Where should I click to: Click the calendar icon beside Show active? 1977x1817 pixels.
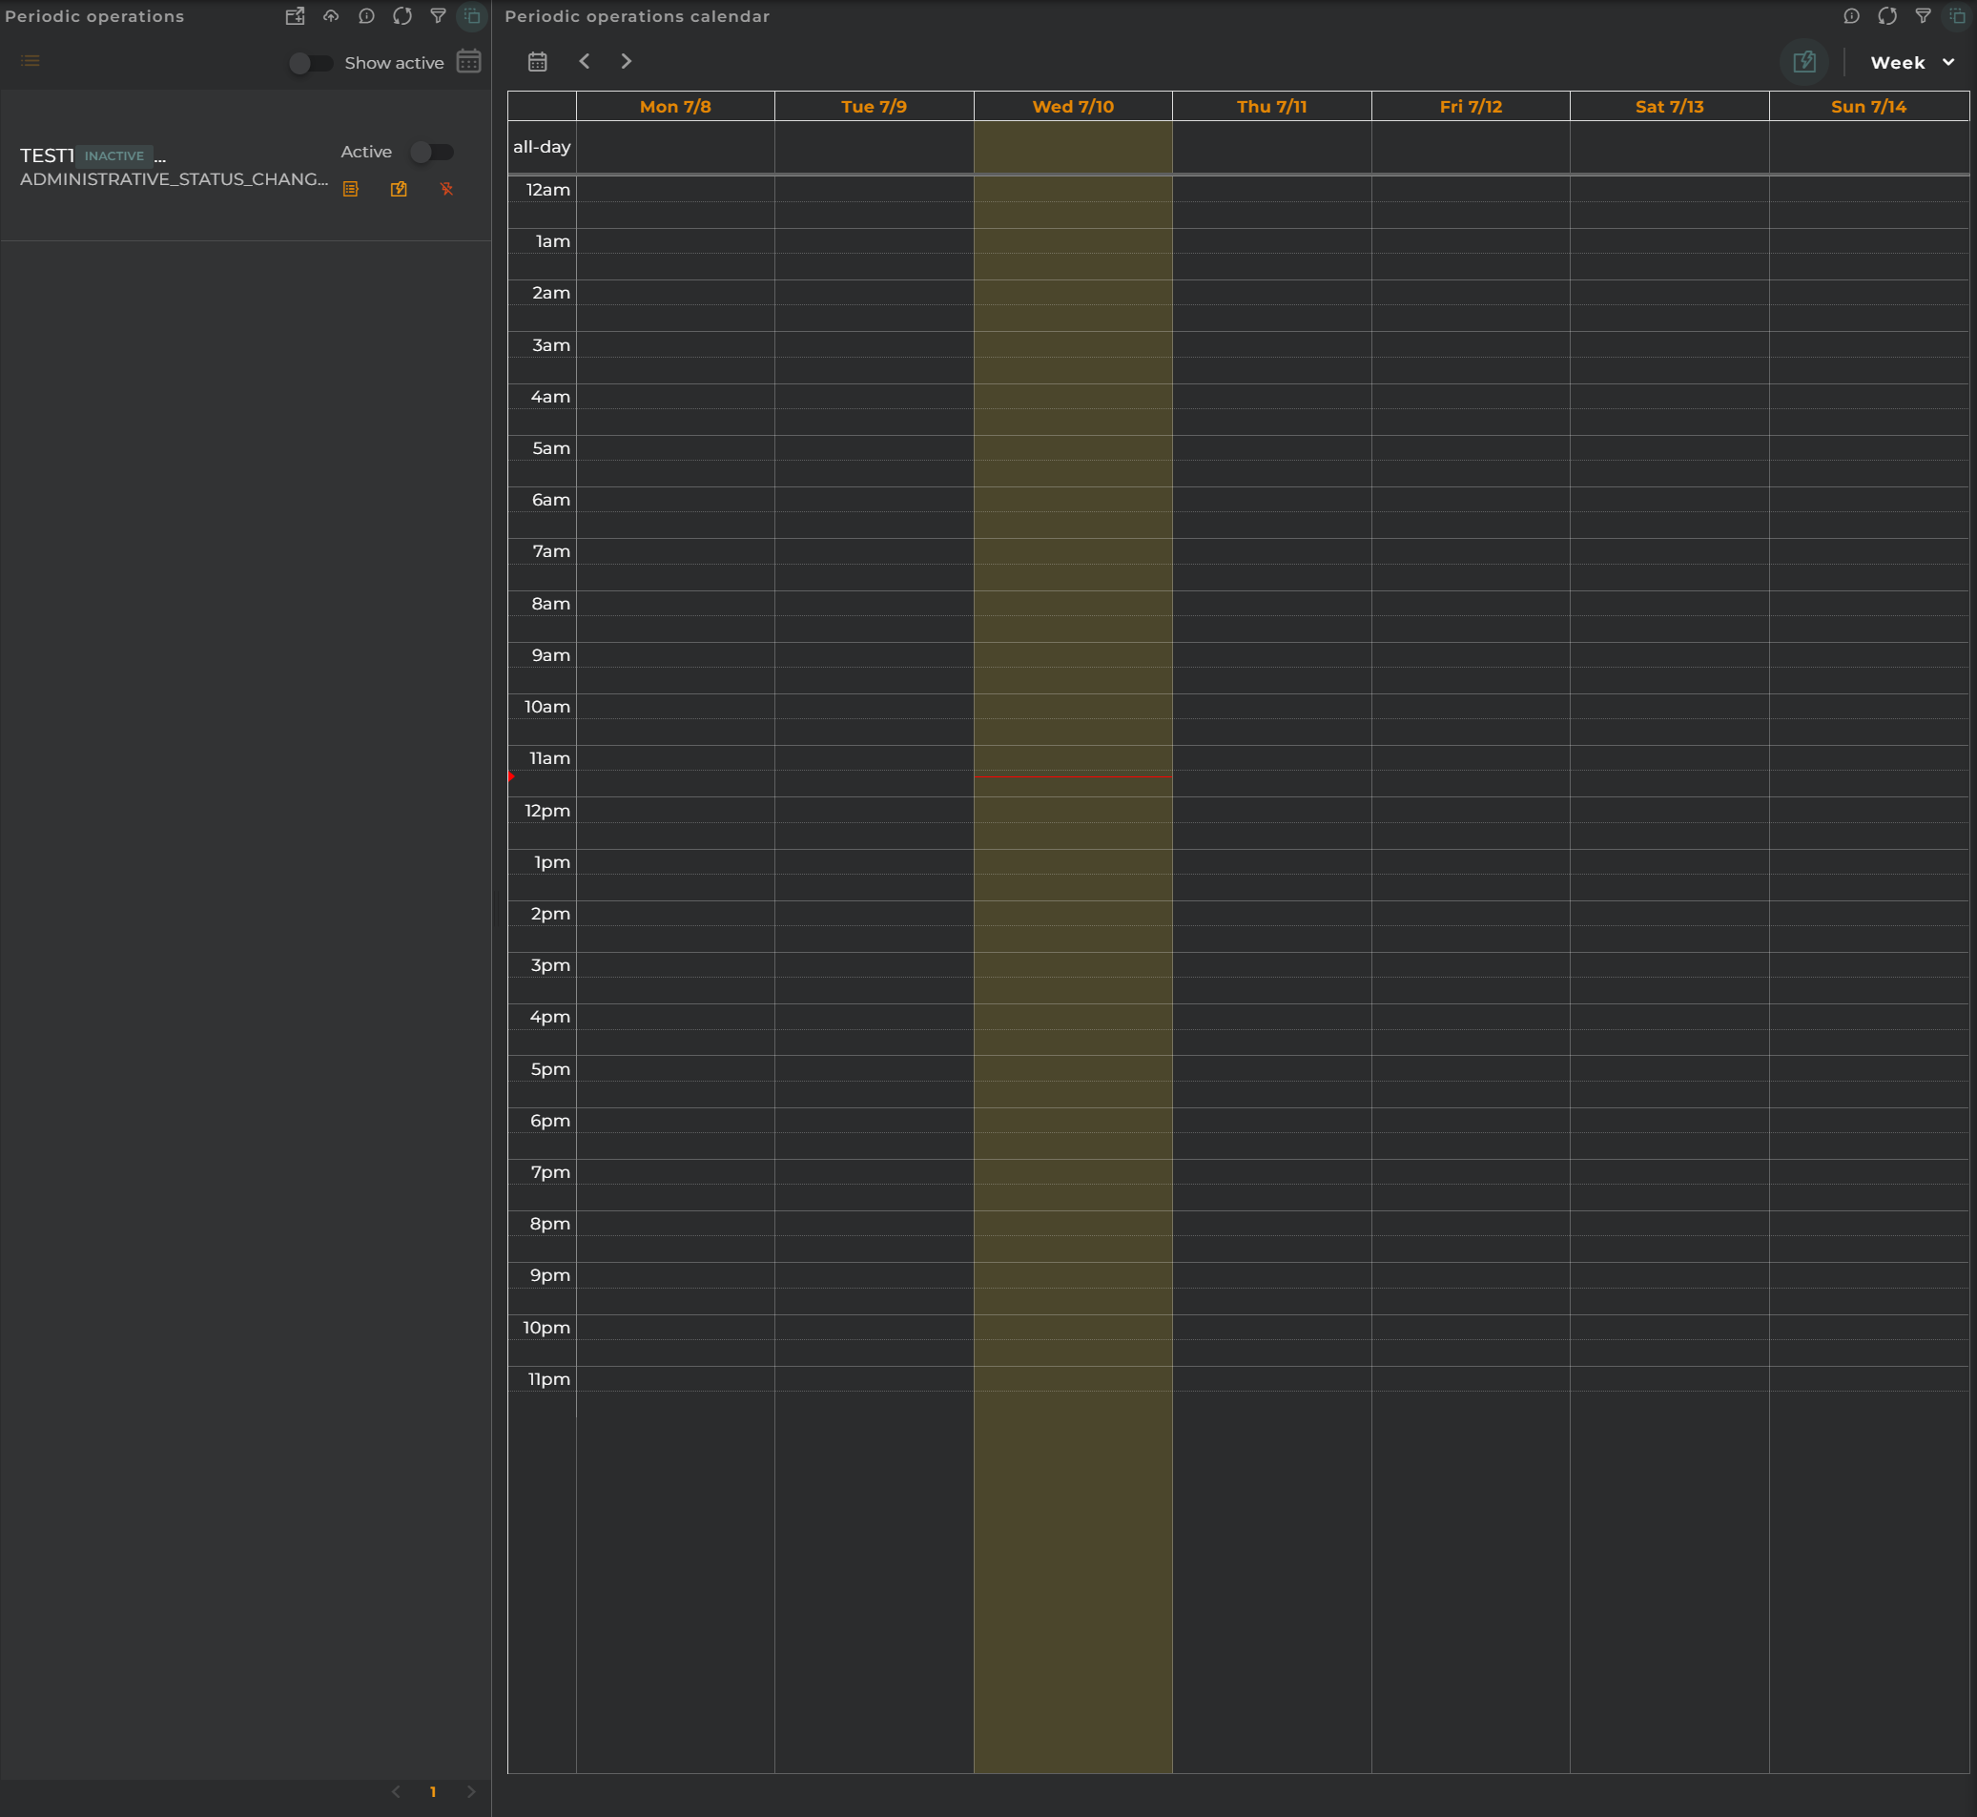(x=469, y=61)
